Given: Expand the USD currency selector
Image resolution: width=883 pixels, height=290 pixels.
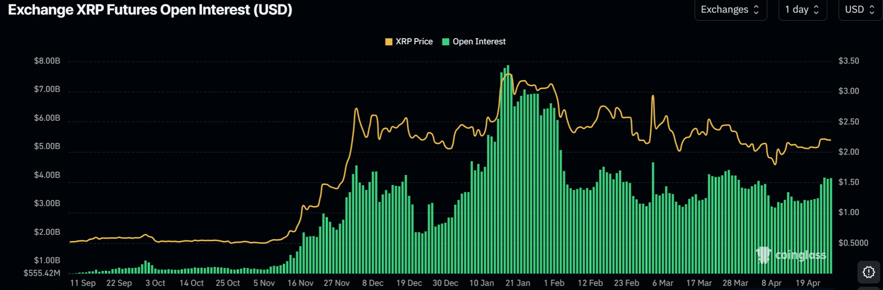Looking at the screenshot, I should (x=859, y=10).
